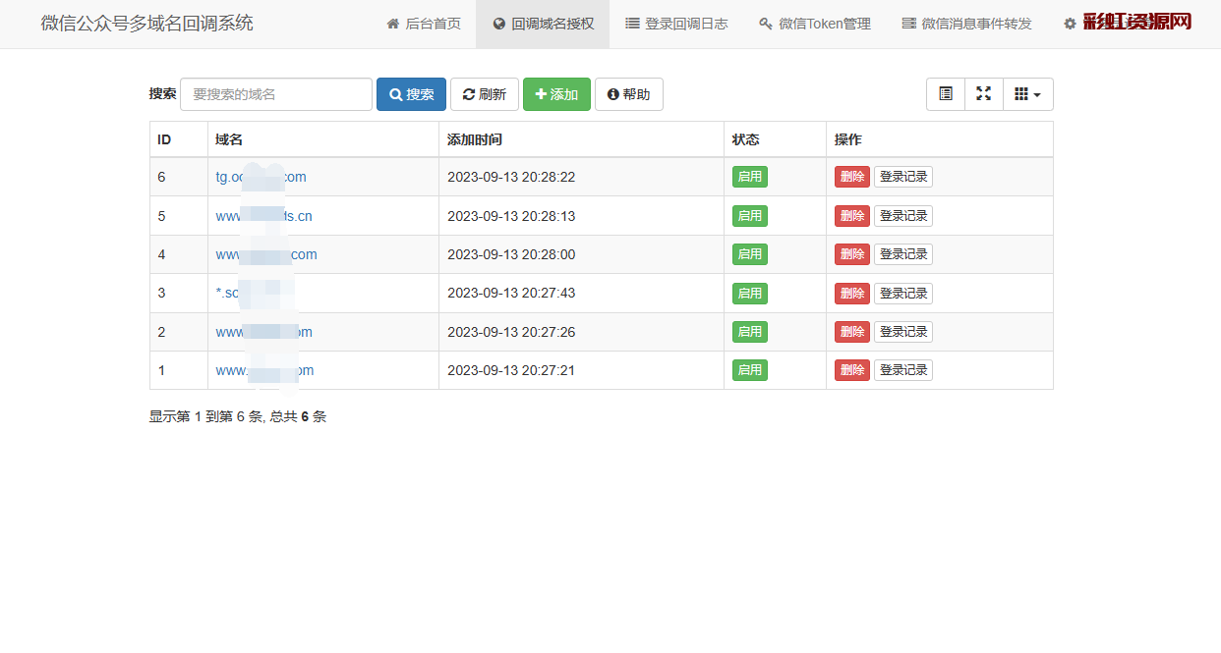Toggle 启用 status for row ID 4

[x=749, y=254]
